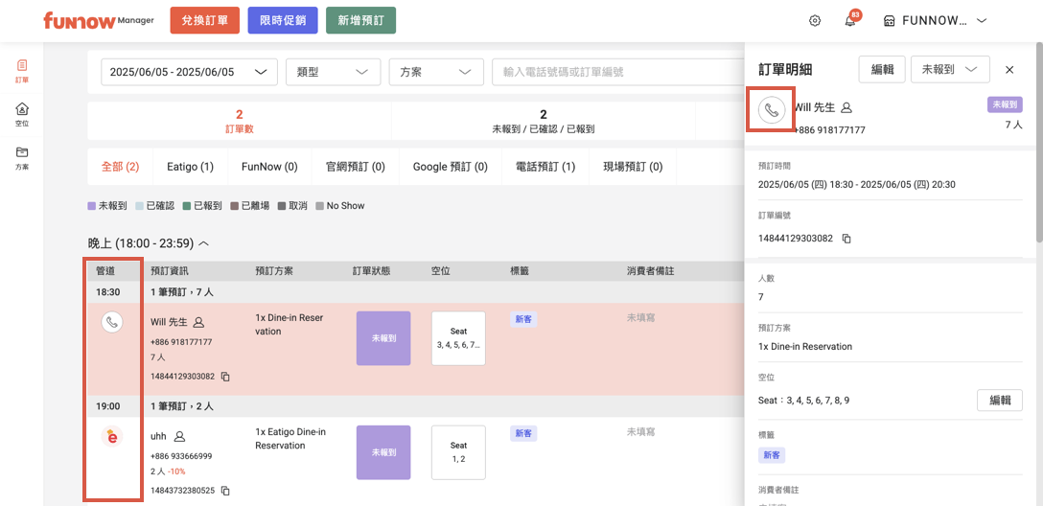The image size is (1043, 506).
Task: Open the date range dropdown
Action: point(189,72)
